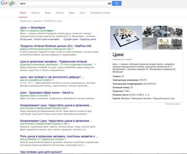Screen dimensions: 187x154
Task: Open Википедия link in knowledge panel
Action: click(118, 72)
